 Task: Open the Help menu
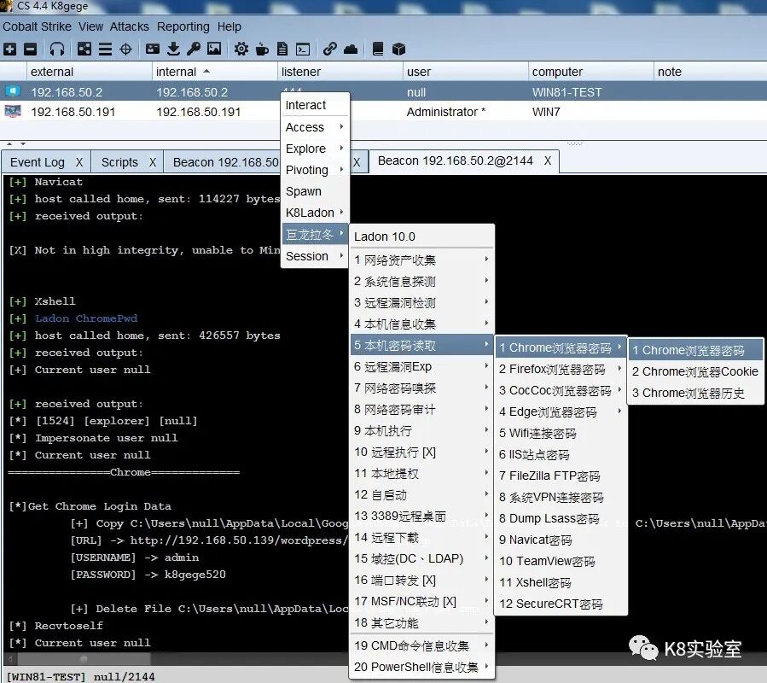coord(230,26)
